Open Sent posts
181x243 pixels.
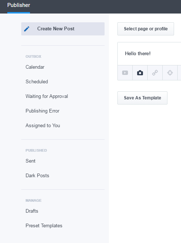pyautogui.click(x=31, y=161)
